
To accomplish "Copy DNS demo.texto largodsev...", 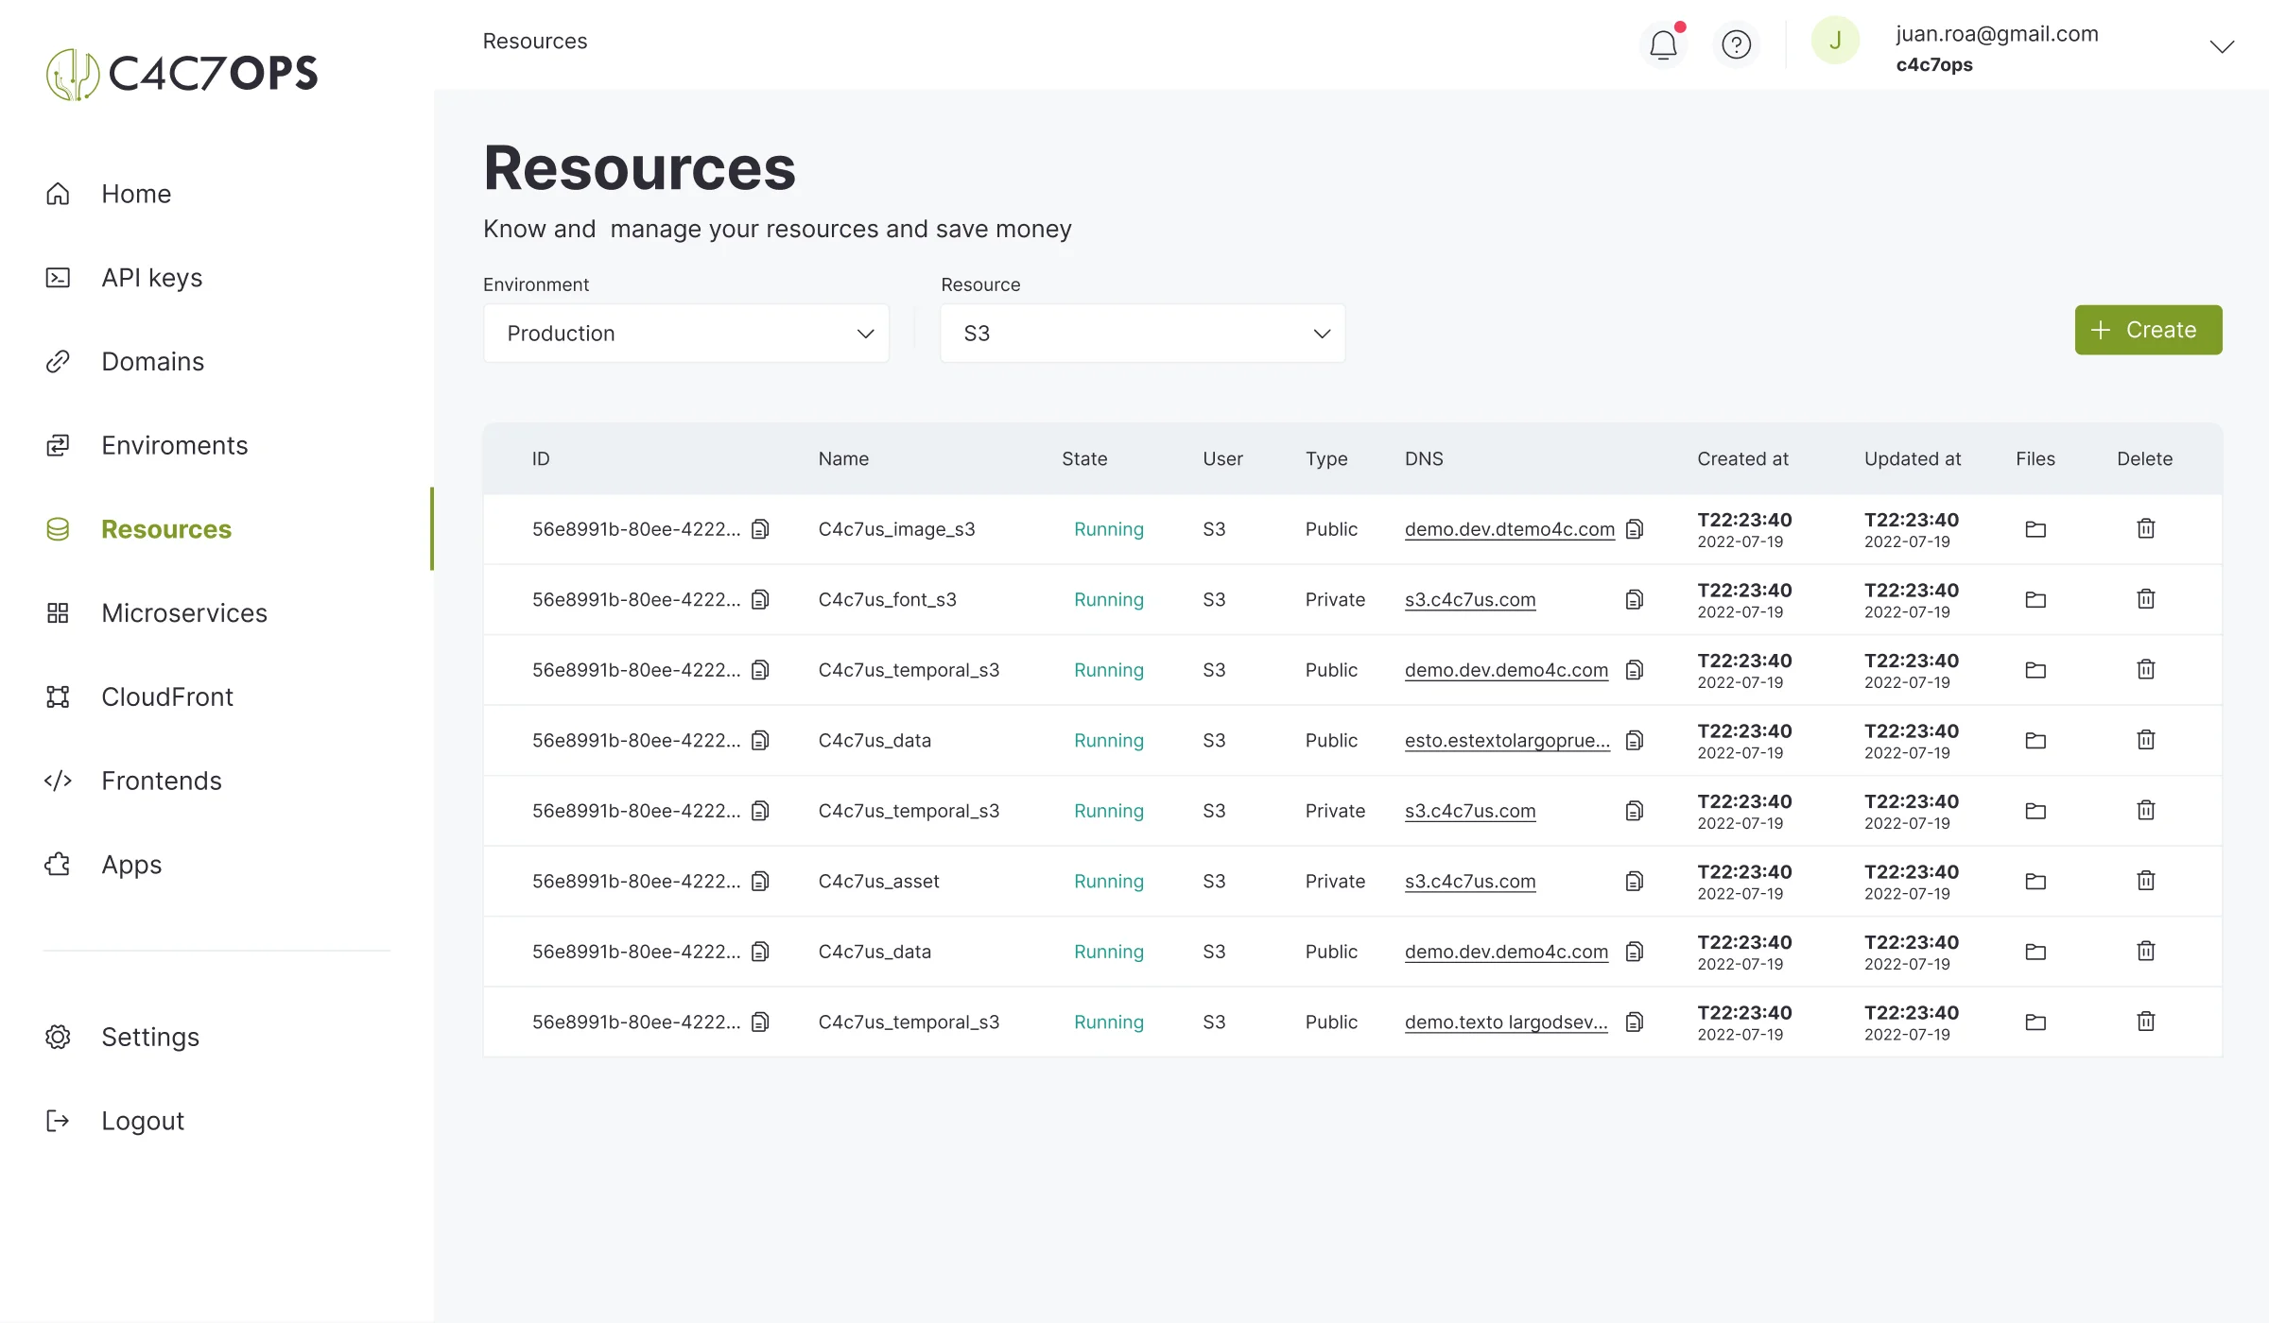I will 1635,1022.
